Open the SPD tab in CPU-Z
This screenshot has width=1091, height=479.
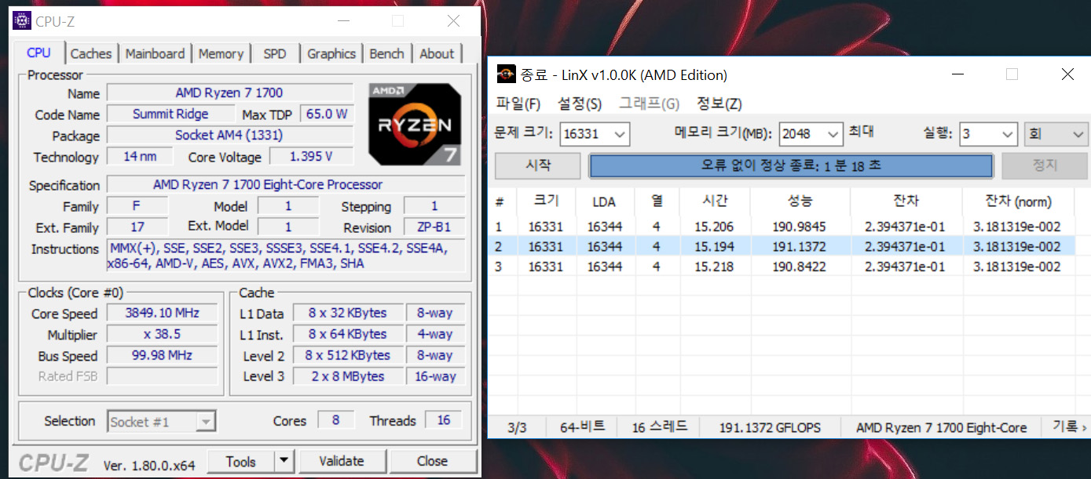point(275,53)
